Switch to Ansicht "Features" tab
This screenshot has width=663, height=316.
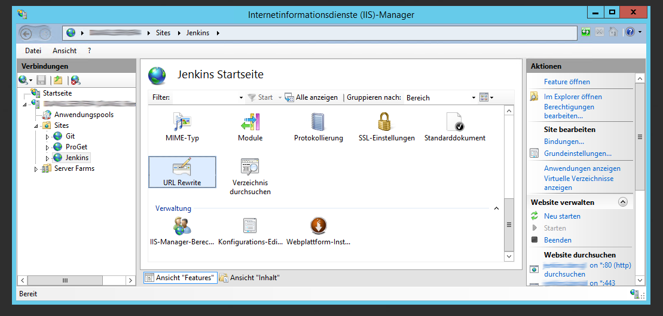pyautogui.click(x=181, y=278)
